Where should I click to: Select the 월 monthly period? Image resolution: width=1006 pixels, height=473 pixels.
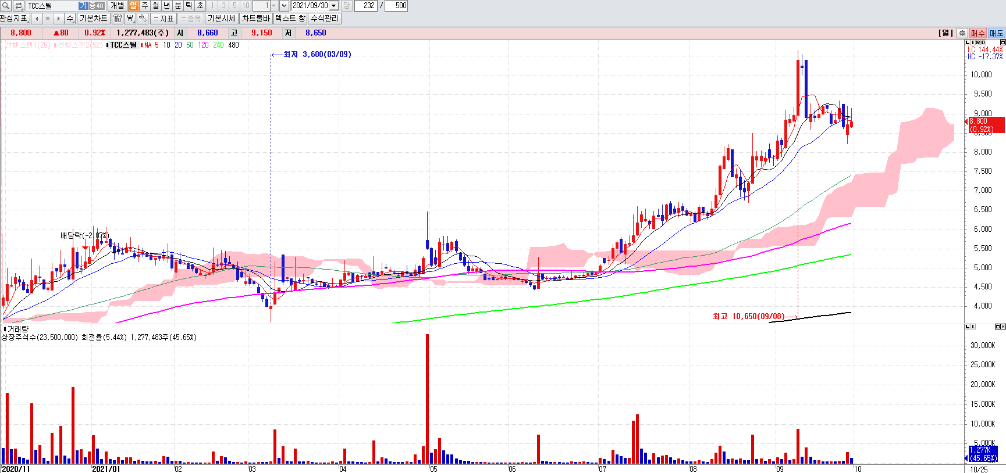coord(156,6)
